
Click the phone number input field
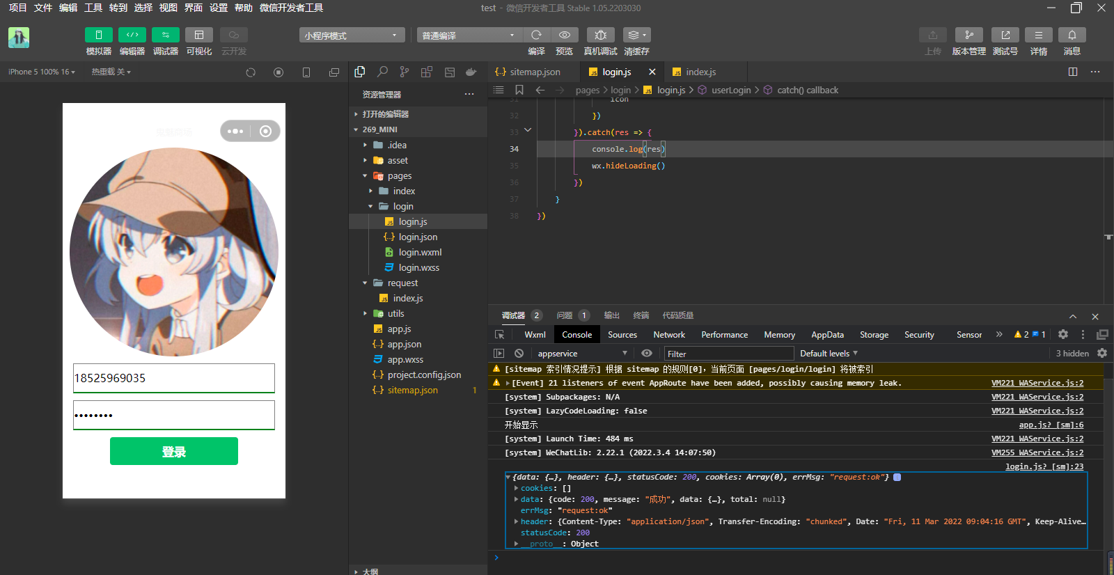tap(174, 378)
